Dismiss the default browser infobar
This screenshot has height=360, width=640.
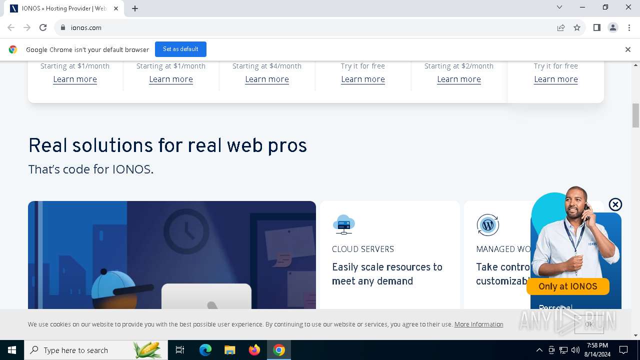pos(628,49)
